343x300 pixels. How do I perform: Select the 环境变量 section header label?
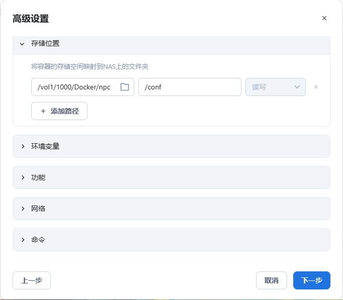45,146
